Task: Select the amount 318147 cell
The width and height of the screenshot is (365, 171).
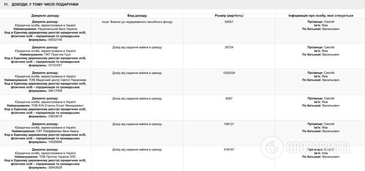Action: point(229,150)
